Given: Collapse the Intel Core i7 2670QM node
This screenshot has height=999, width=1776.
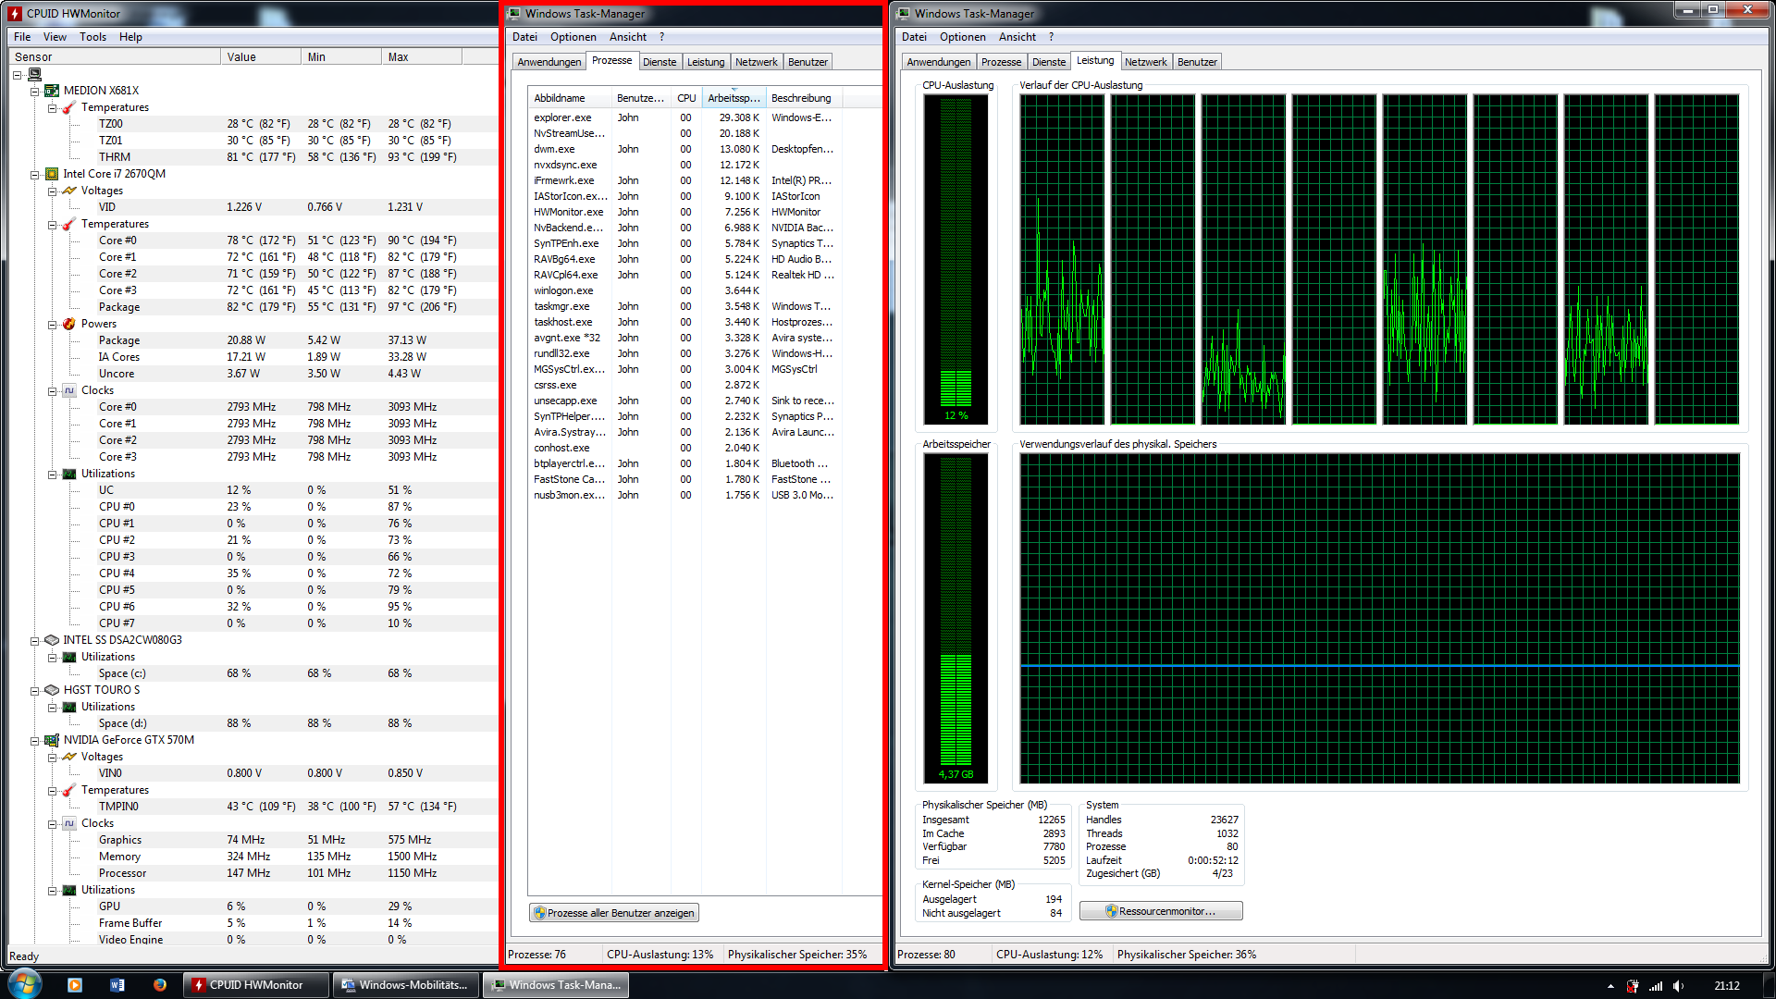Looking at the screenshot, I should coord(35,174).
